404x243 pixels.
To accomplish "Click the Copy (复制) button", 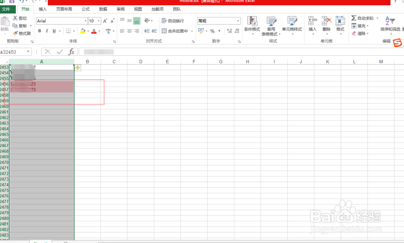I will coord(20,26).
